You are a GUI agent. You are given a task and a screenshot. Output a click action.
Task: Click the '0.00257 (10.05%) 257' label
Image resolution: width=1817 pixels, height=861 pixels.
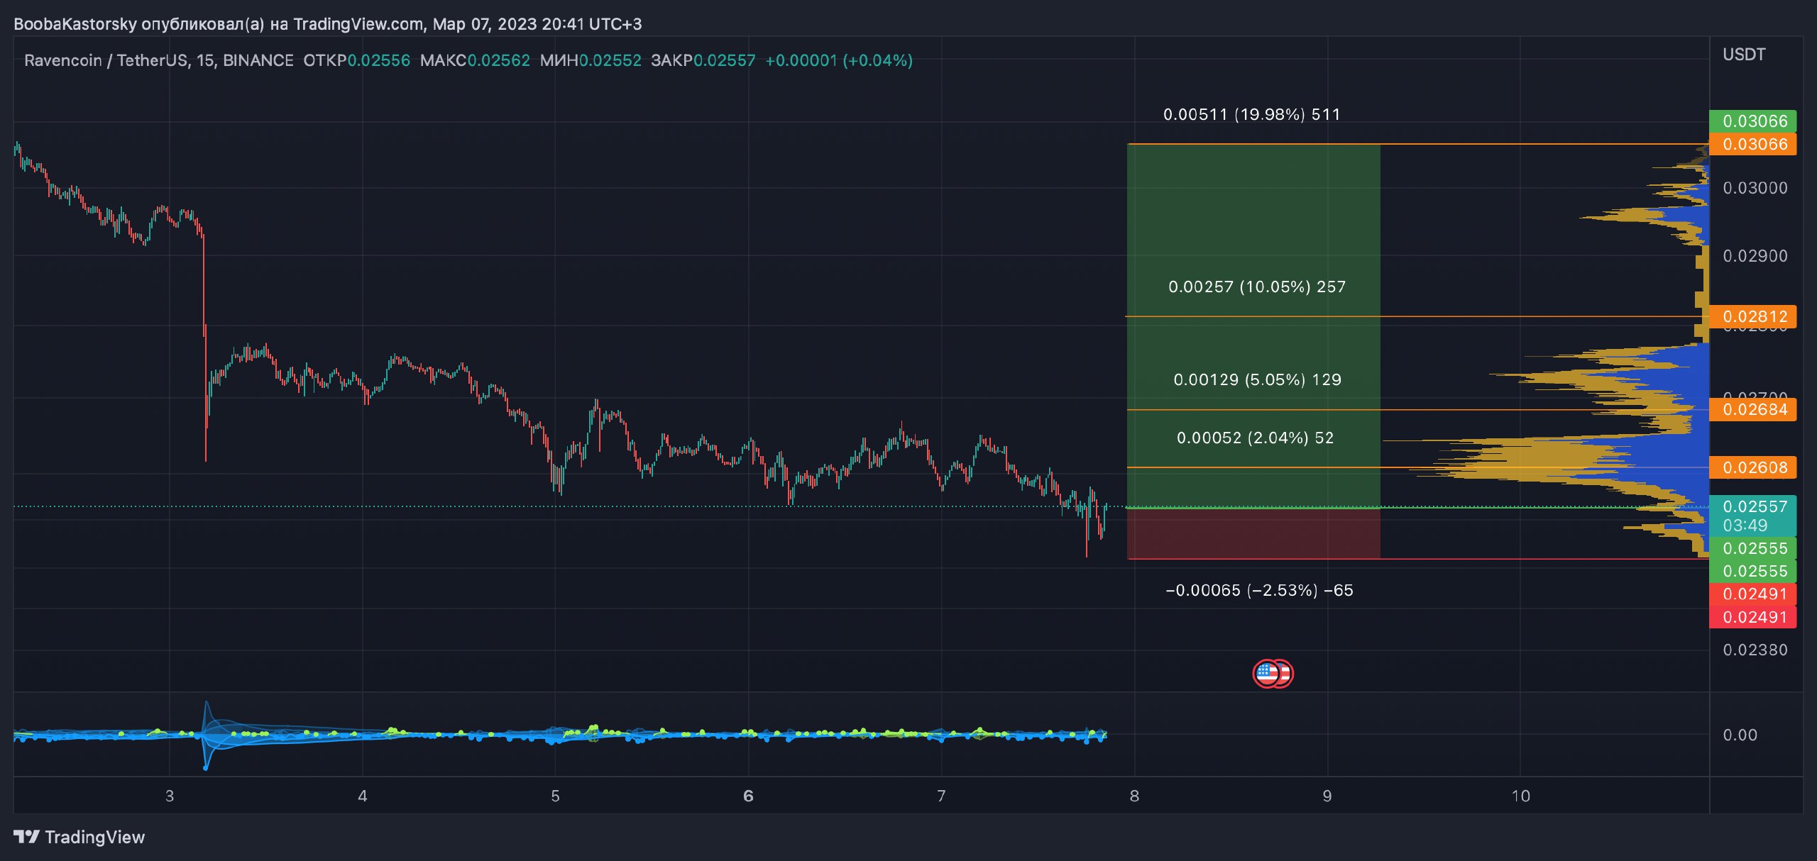(1257, 287)
